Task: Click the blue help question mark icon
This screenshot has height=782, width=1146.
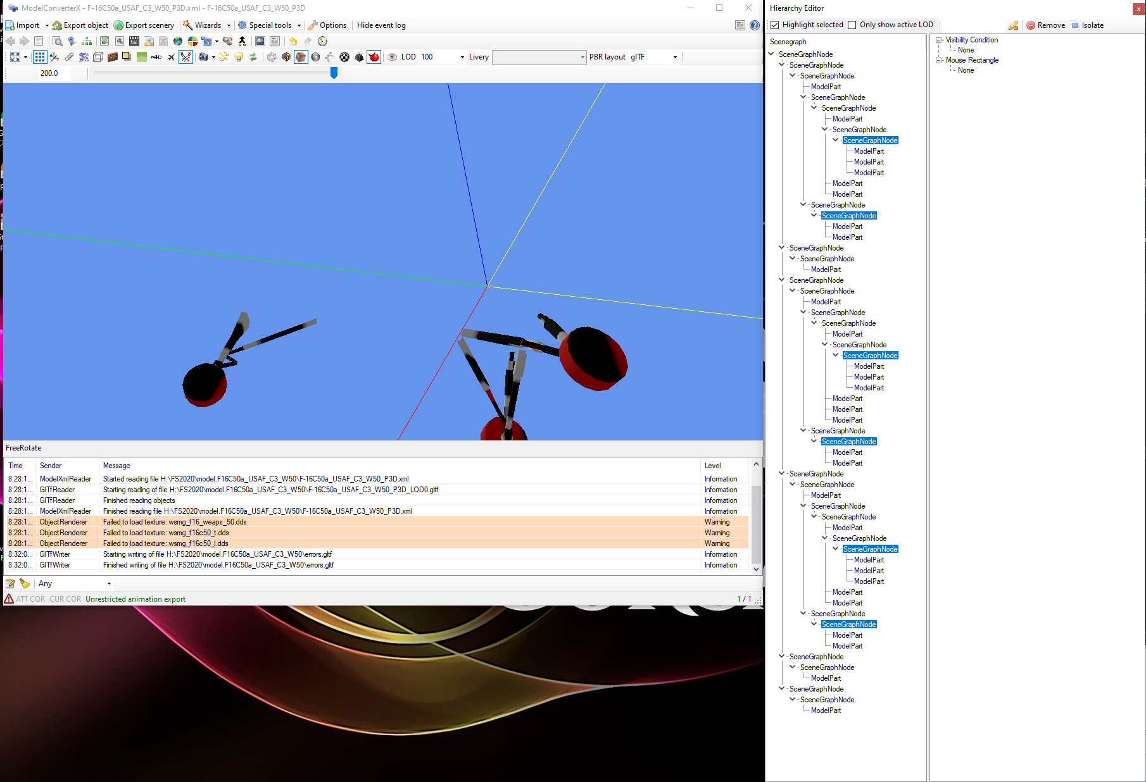Action: (x=754, y=25)
